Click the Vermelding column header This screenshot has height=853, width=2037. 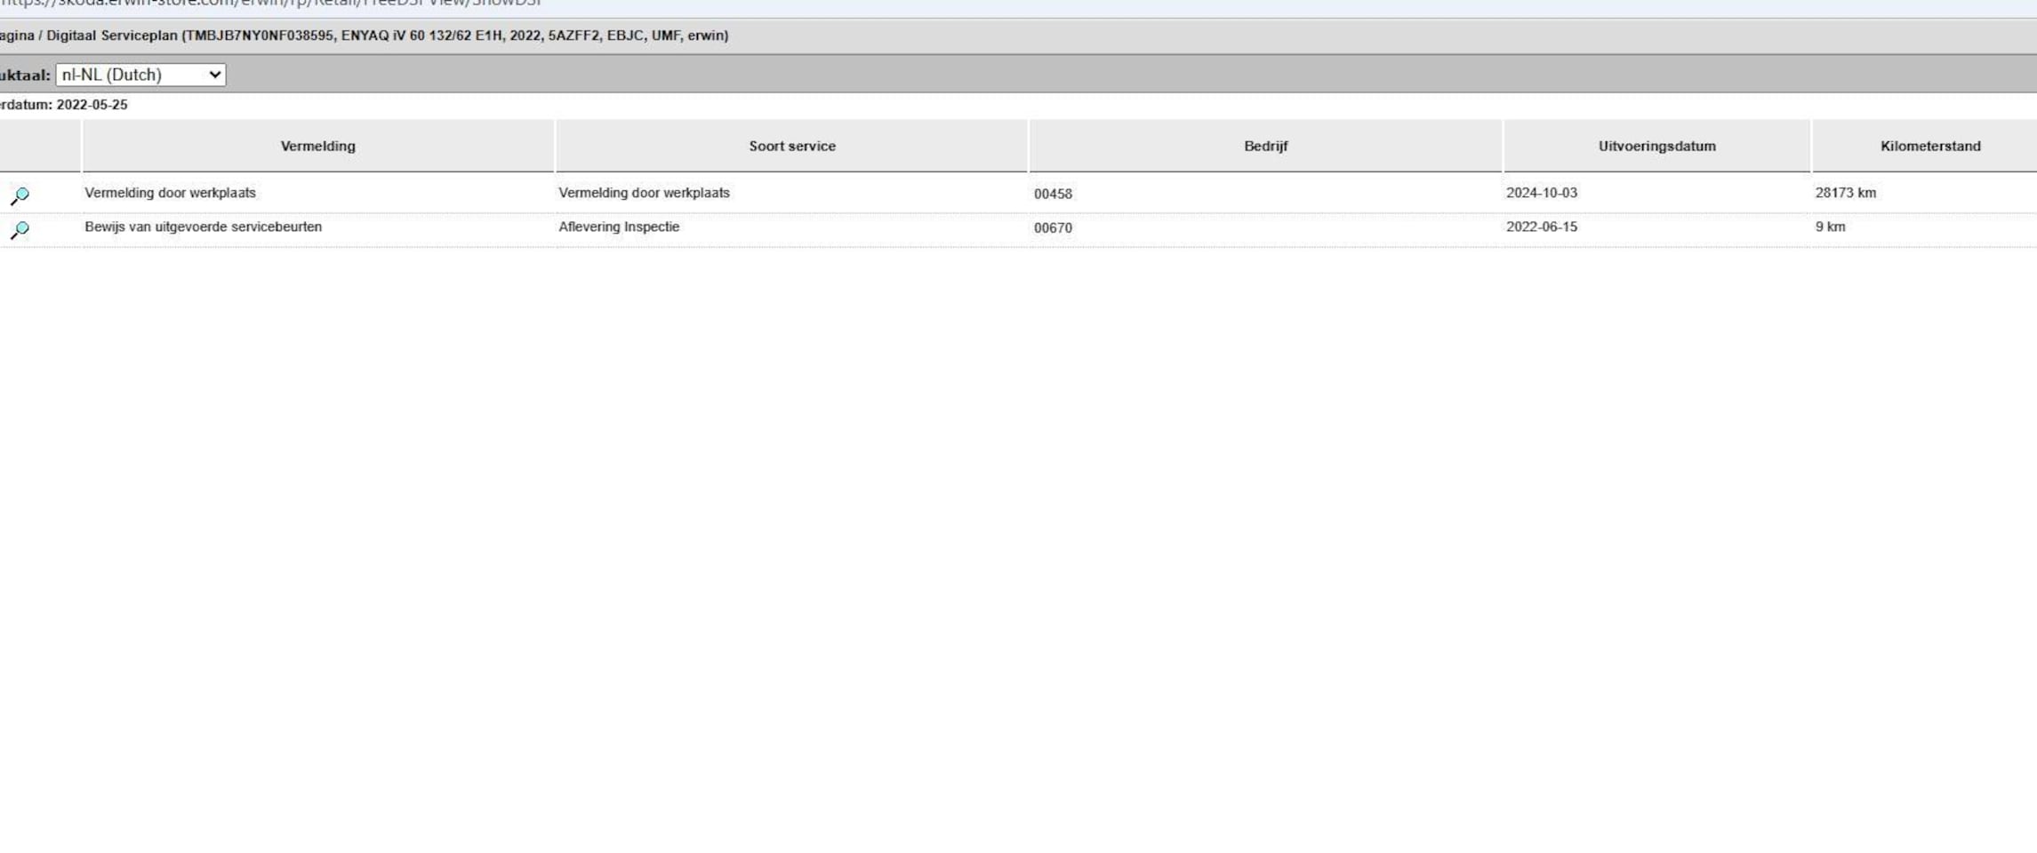click(317, 146)
